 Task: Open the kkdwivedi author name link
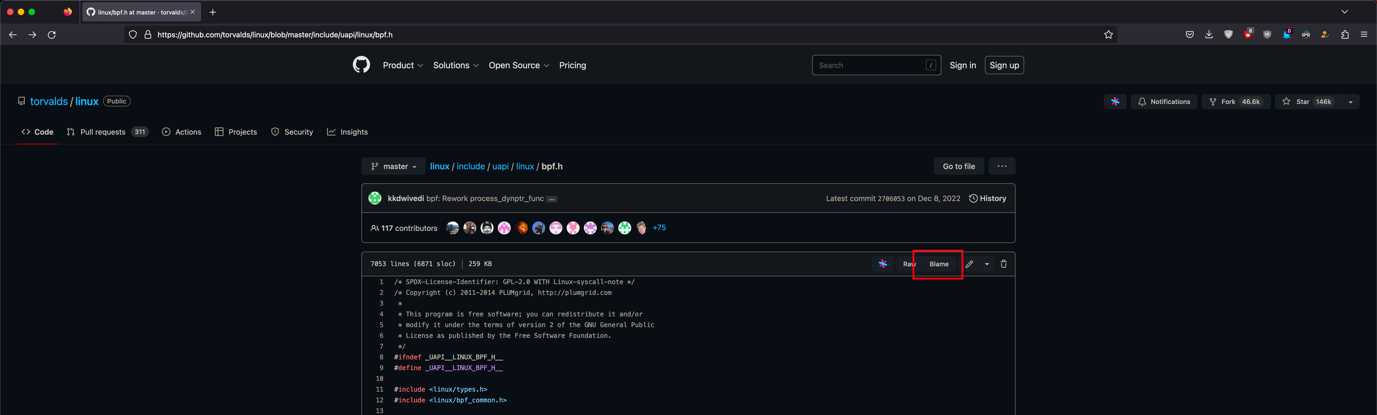[406, 198]
